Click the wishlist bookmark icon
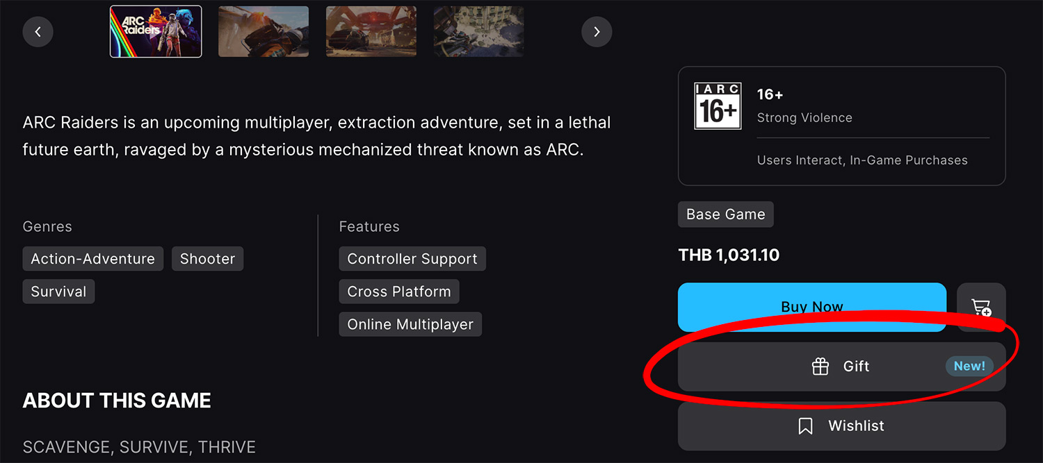The width and height of the screenshot is (1043, 463). (805, 426)
